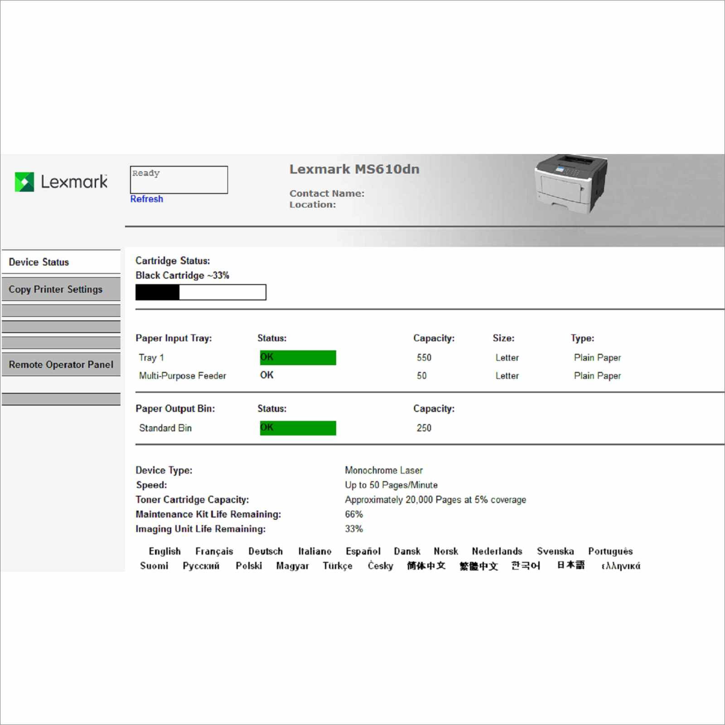Switch language to Svenska
Screen dimensions: 725x725
pos(556,551)
